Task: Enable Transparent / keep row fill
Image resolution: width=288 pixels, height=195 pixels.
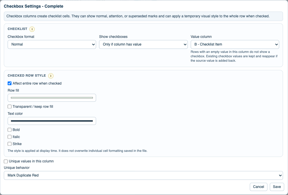Action: tap(9, 107)
